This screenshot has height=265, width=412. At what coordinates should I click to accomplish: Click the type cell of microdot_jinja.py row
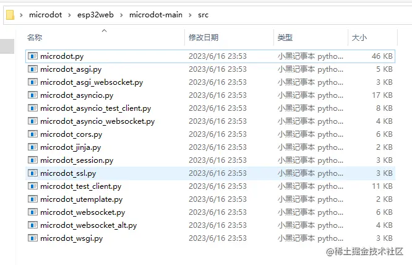311,147
